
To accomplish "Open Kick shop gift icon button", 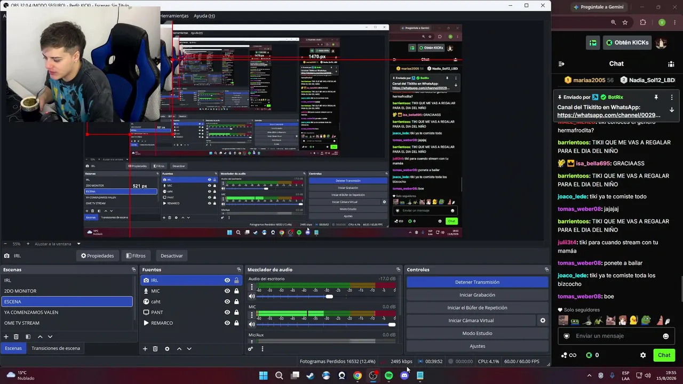I will [x=593, y=43].
